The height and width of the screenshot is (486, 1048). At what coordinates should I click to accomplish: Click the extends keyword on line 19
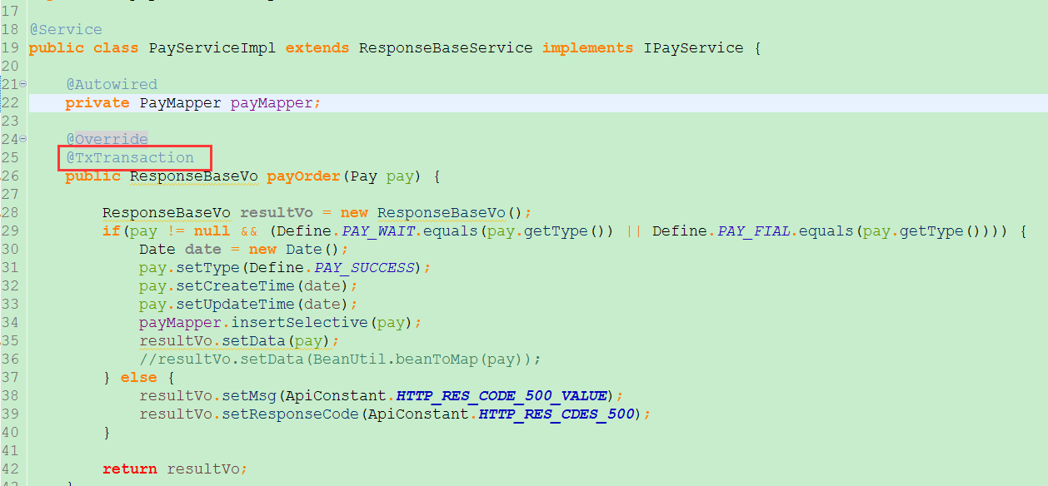tap(317, 47)
